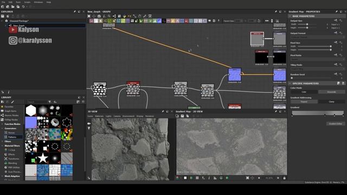347x195 pixels.
Task: Click the save icon in the 2D View toolbar
Action: (182, 116)
